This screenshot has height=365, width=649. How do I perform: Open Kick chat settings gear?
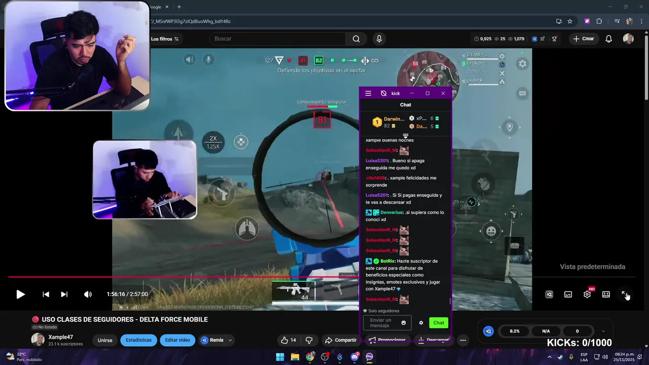point(421,323)
